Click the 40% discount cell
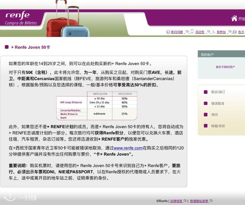245x205 pixels. 124,103
